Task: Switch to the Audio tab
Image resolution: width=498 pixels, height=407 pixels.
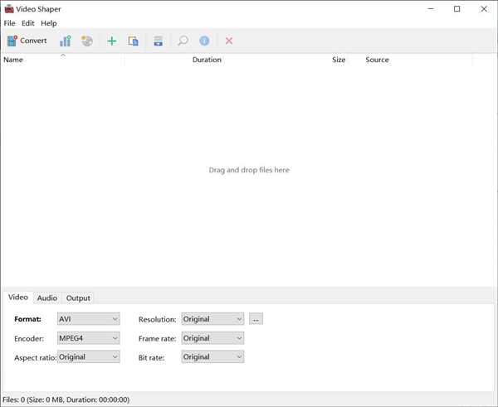Action: [47, 298]
